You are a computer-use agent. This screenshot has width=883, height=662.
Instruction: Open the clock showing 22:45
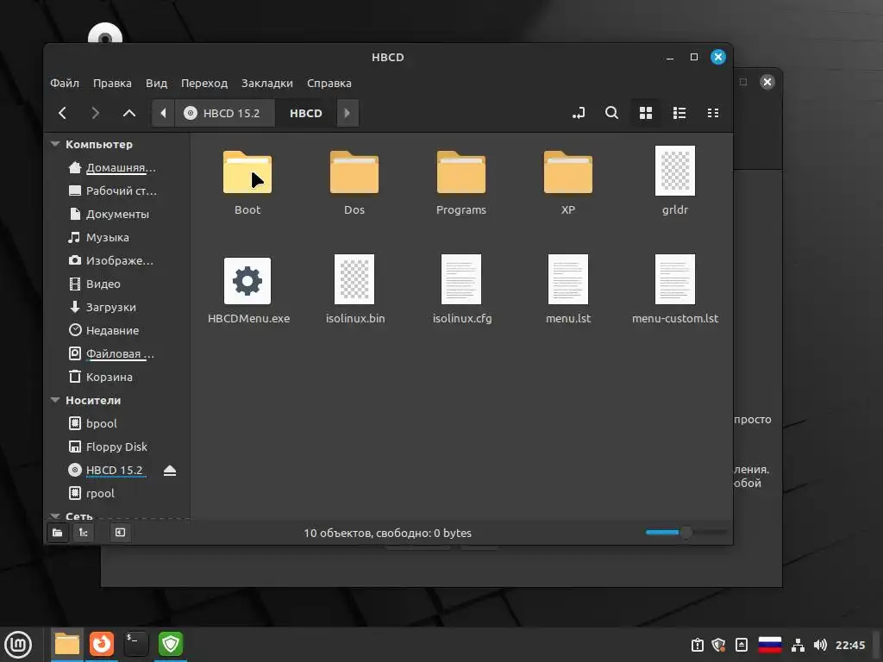click(849, 645)
